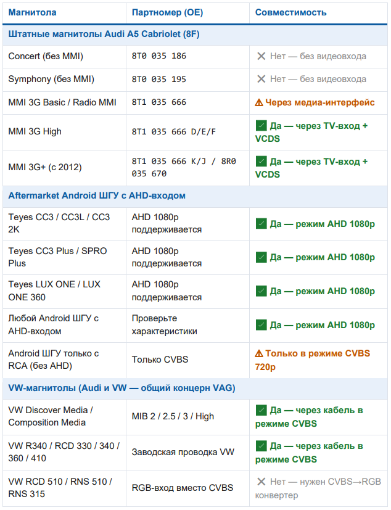Image resolution: width=391 pixels, height=510 pixels.
Task: Click the X icon in the Symphony row
Action: coord(261,79)
